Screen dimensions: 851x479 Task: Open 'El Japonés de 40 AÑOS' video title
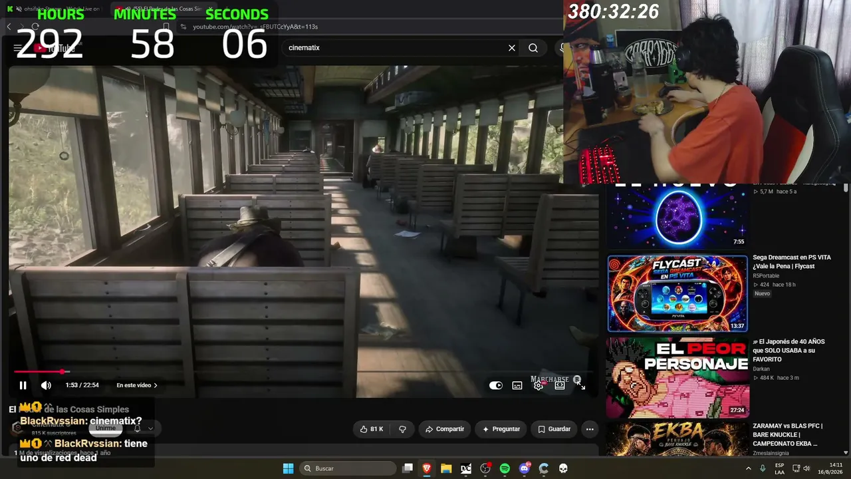click(789, 351)
